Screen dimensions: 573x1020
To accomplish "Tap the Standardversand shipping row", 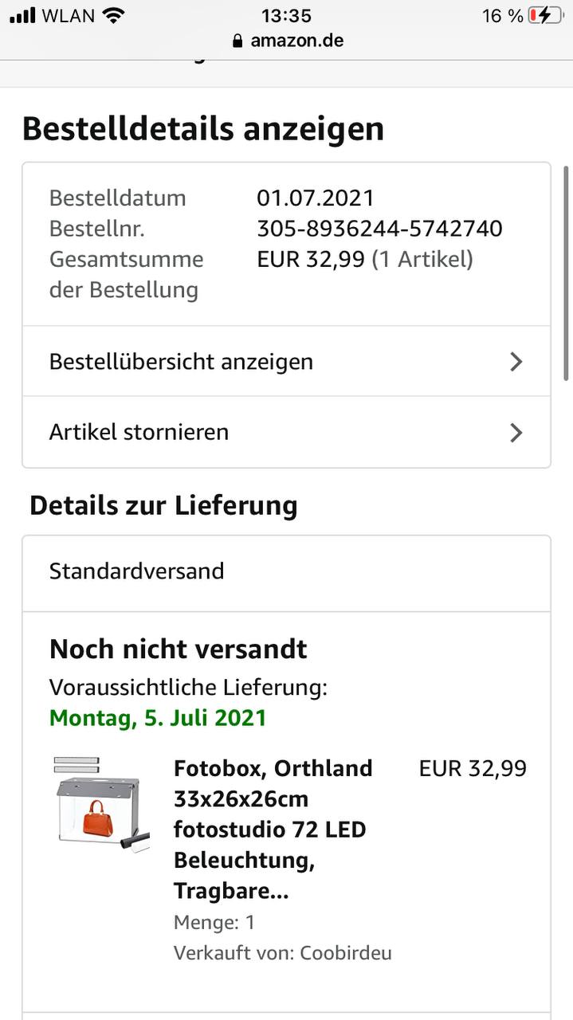I will [x=286, y=572].
